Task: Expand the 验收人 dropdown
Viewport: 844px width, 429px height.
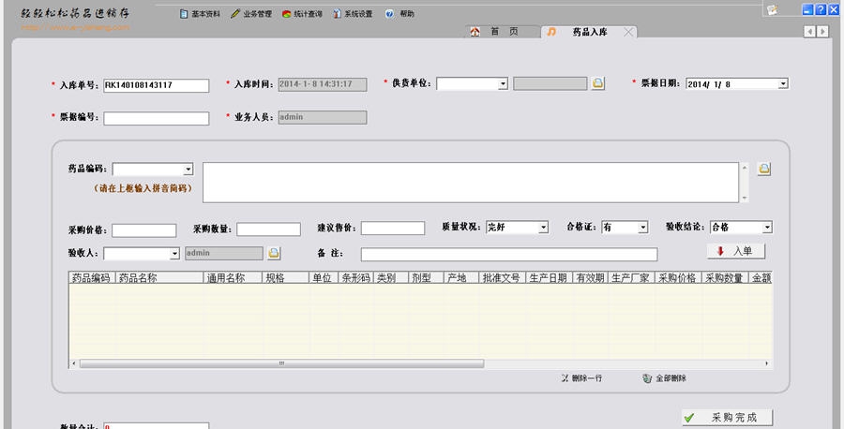Action: (x=174, y=253)
